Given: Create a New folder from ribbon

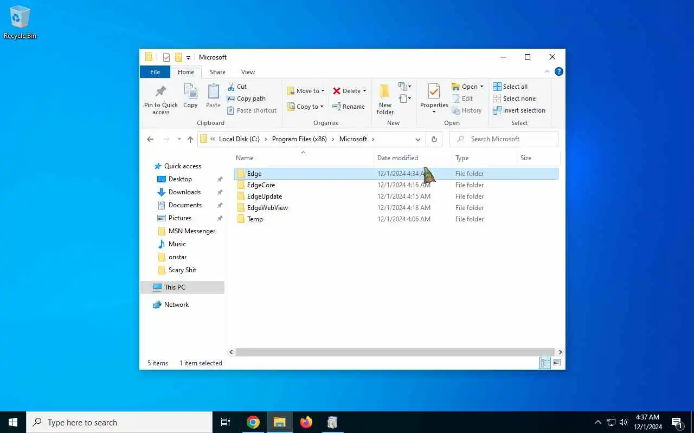Looking at the screenshot, I should coord(385,100).
